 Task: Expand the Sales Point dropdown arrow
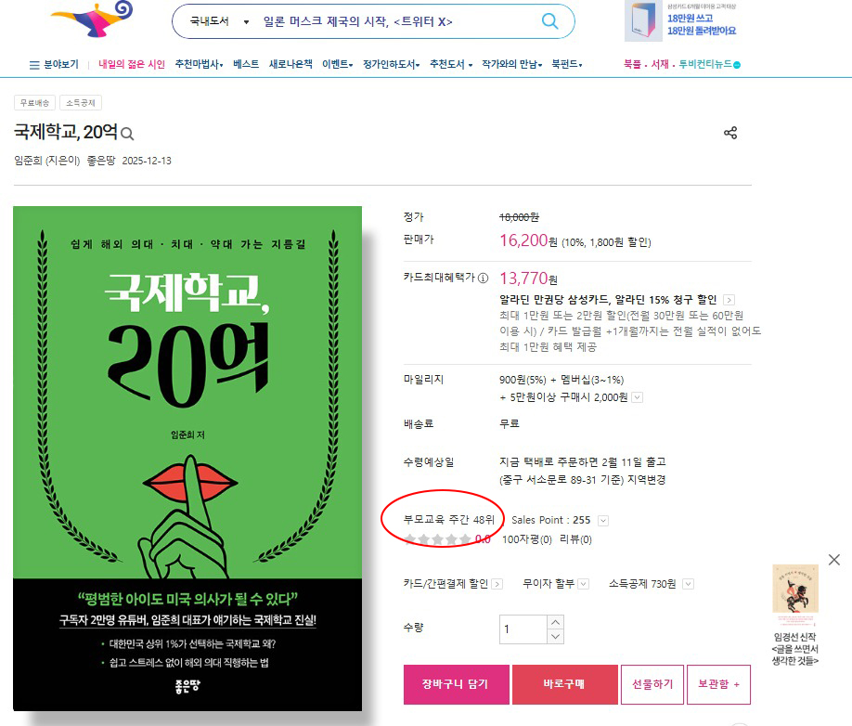click(602, 521)
